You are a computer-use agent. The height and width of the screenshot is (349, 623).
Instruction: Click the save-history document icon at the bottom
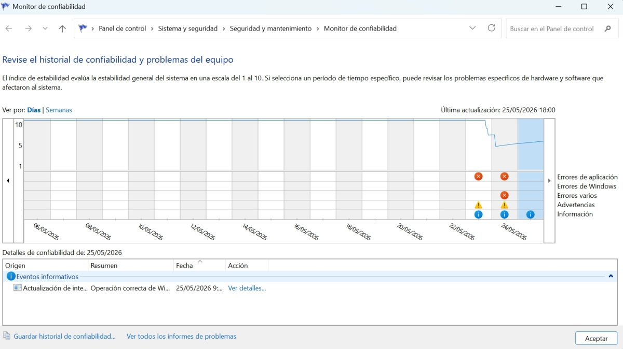6,336
